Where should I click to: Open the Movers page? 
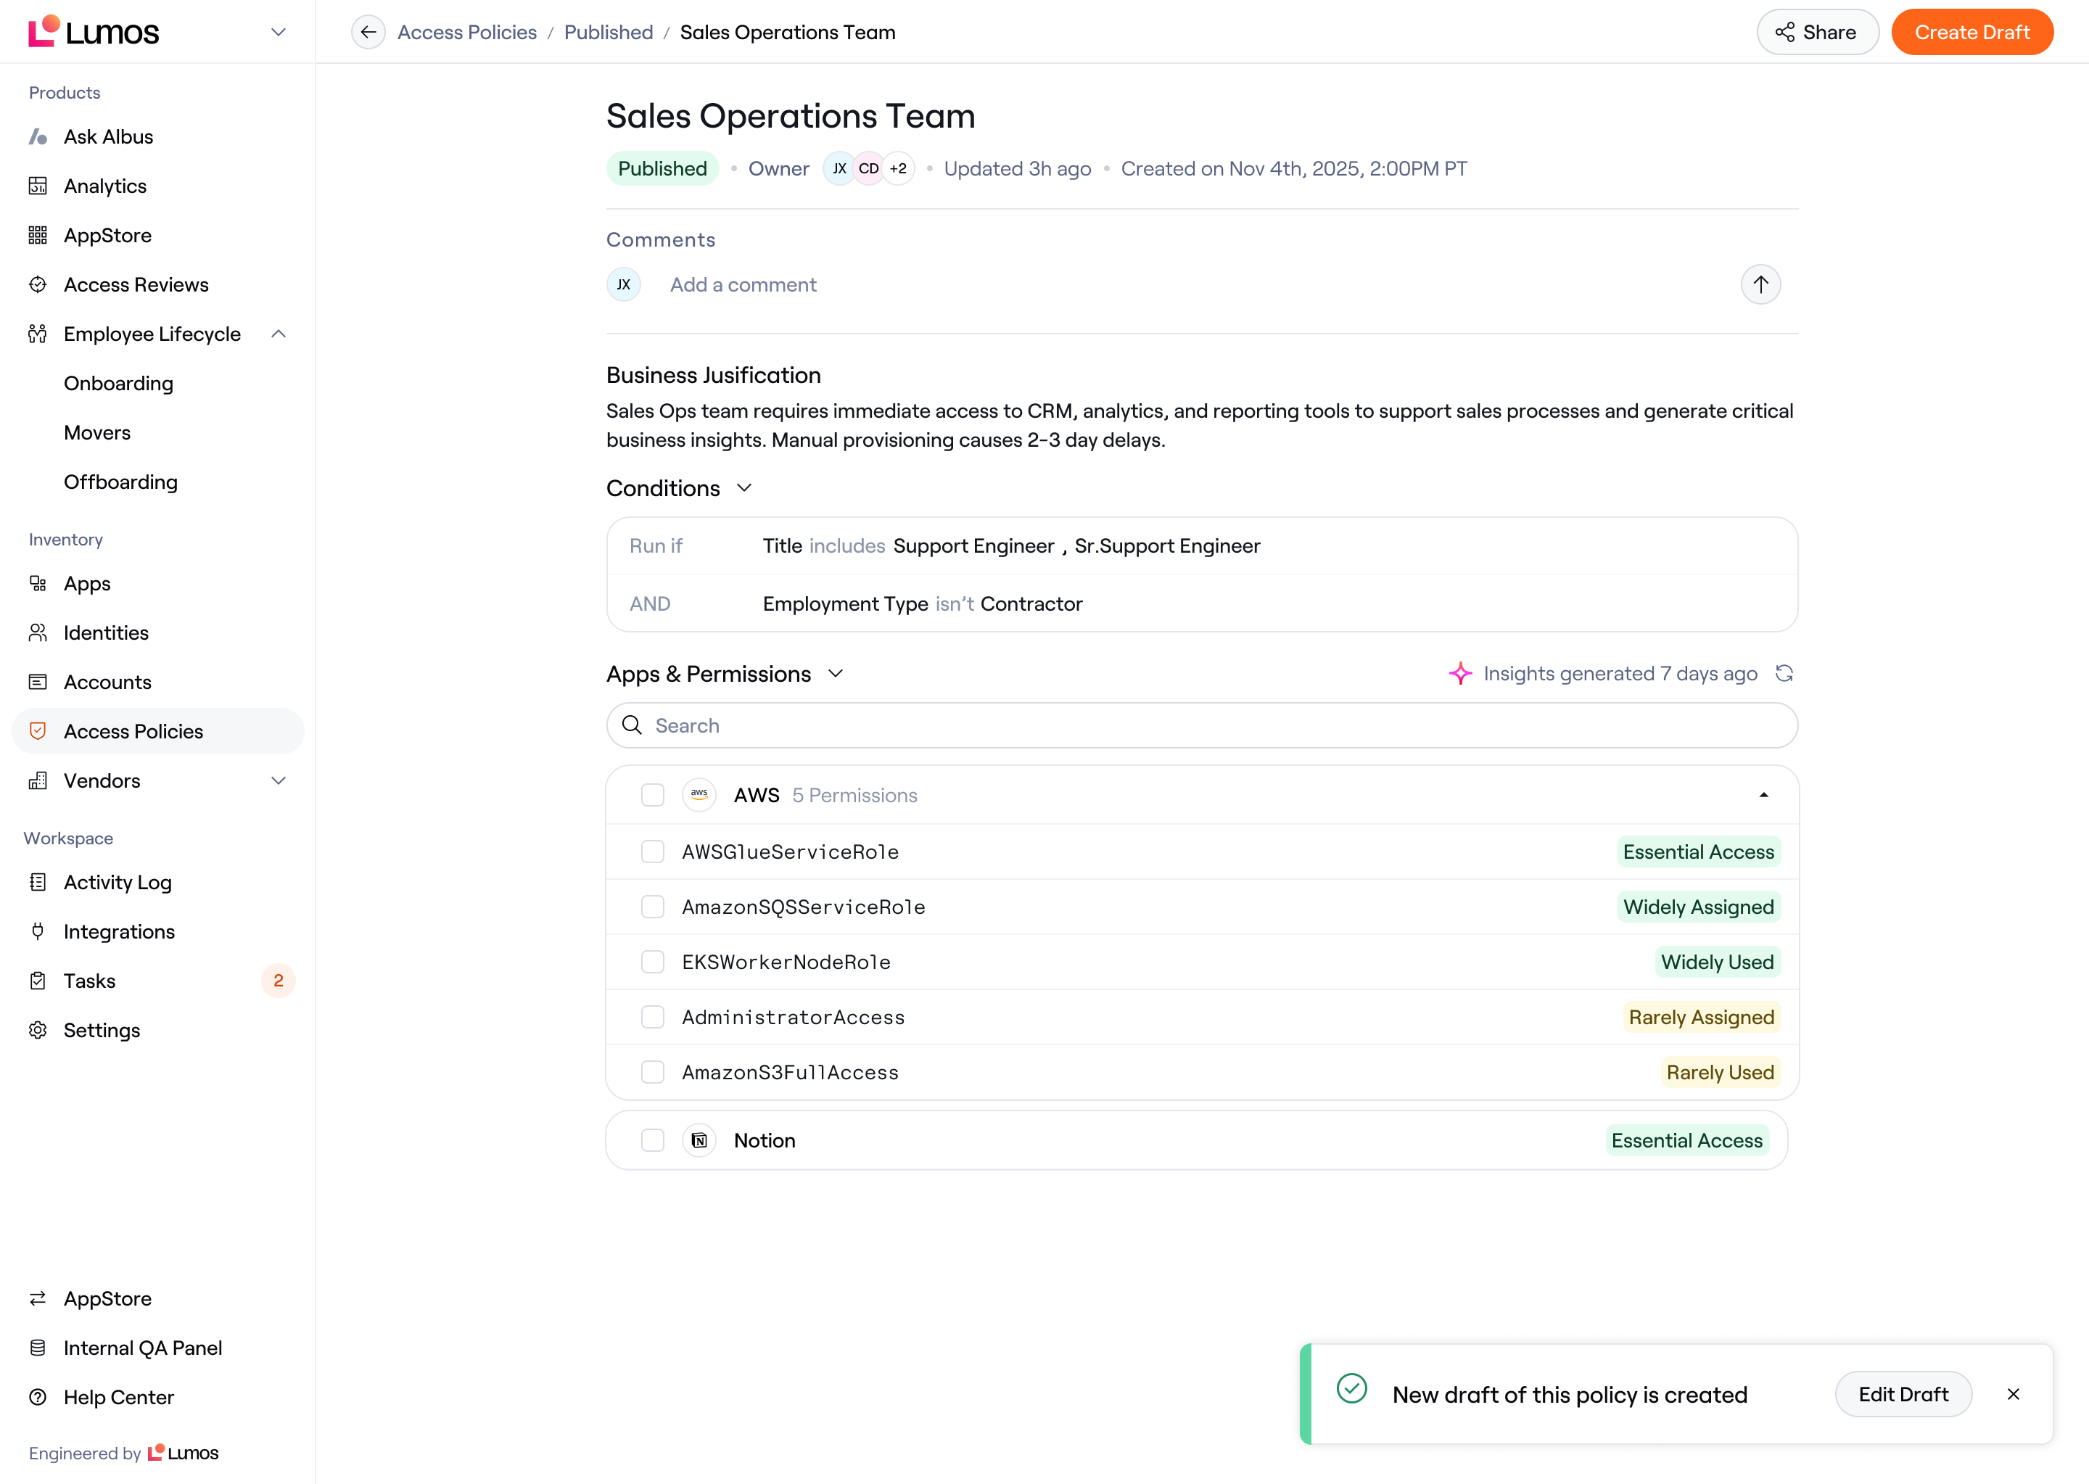(x=97, y=433)
